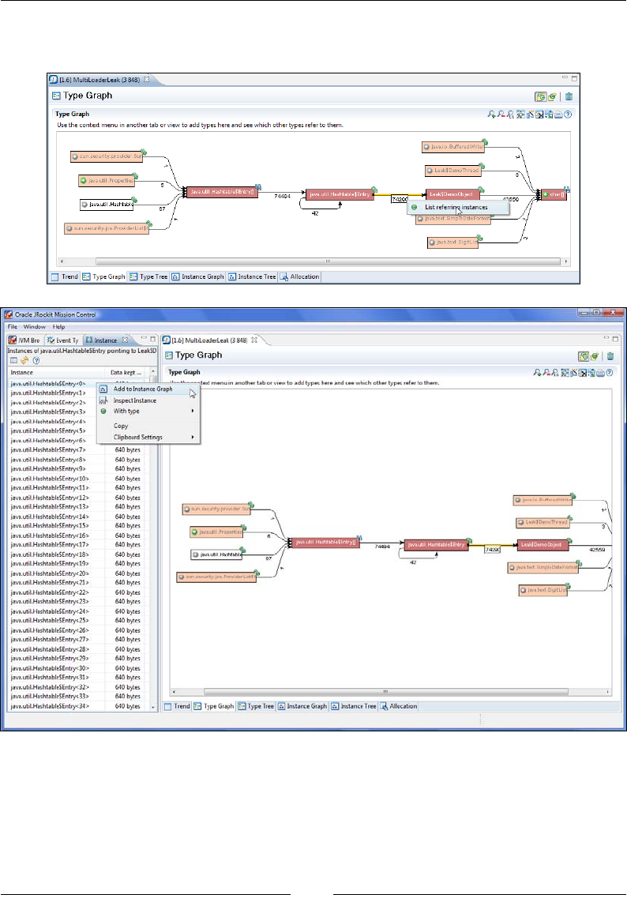Click wand layout icon in lower Type Graph toolbar
This screenshot has height=902, width=627.
(x=573, y=373)
